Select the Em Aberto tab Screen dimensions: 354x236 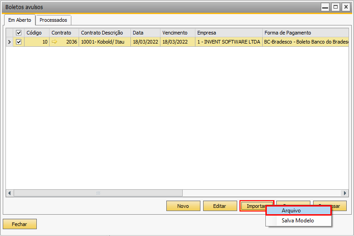point(20,20)
